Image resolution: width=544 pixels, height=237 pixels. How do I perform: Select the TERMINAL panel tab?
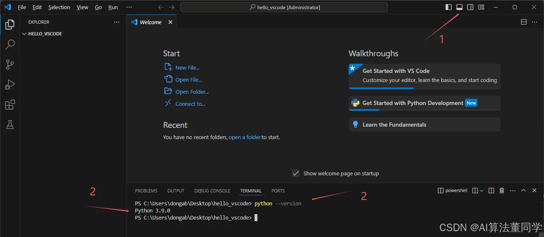coord(251,191)
